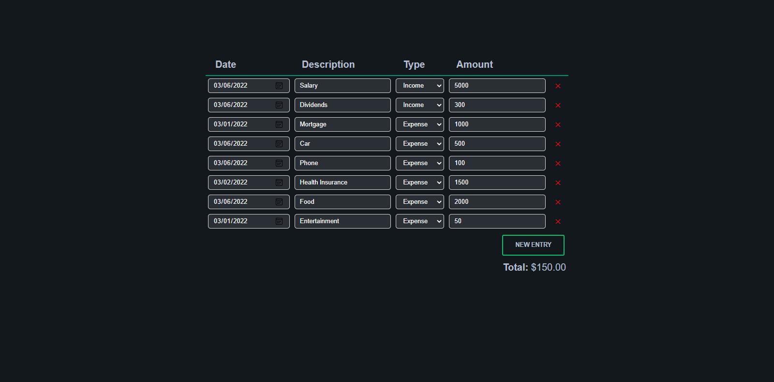Screen dimensions: 774x382
Task: Remove the Health Insurance entry
Action: coord(558,183)
